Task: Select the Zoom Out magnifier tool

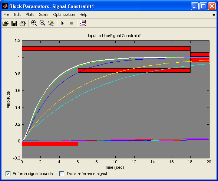Action: pyautogui.click(x=42, y=23)
